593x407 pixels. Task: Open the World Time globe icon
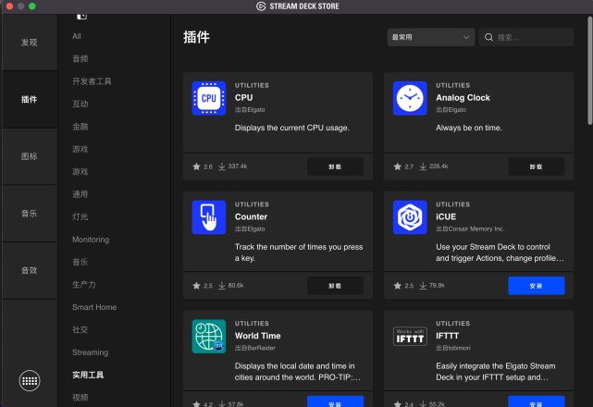[209, 337]
